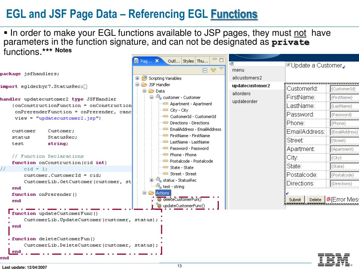The height and width of the screenshot is (269, 359).
Task: Click the EmailAddress input field
Action: coord(344,132)
